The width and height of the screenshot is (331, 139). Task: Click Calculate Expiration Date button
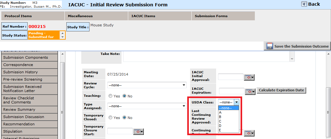281,90
